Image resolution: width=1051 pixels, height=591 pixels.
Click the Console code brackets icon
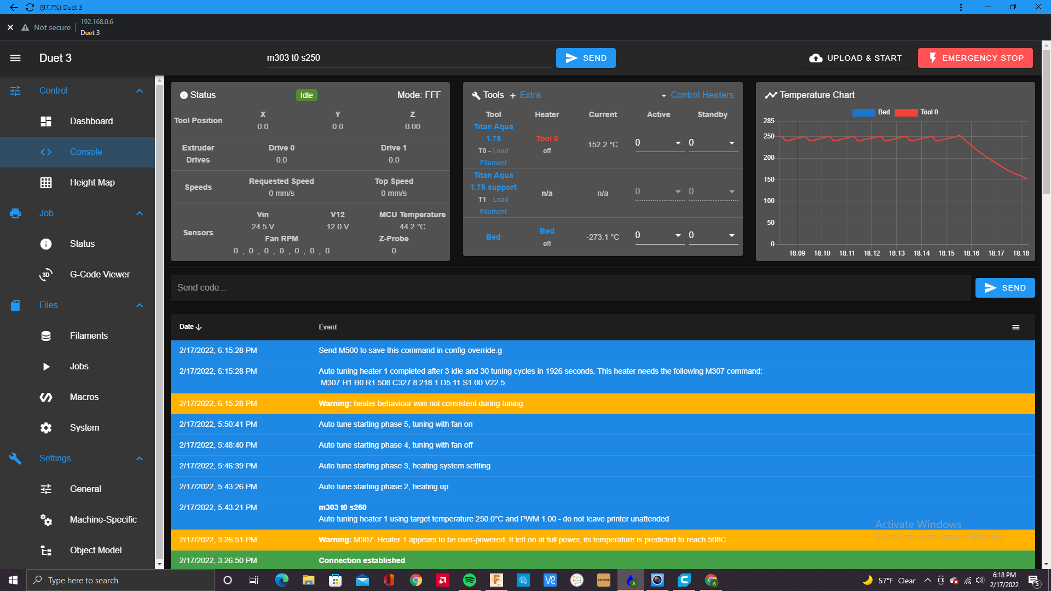click(x=46, y=152)
